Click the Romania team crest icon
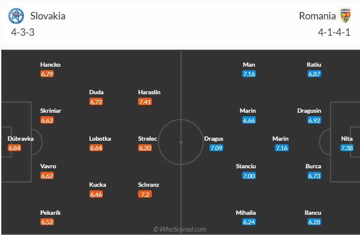Image resolution: width=360 pixels, height=235 pixels. tap(345, 16)
